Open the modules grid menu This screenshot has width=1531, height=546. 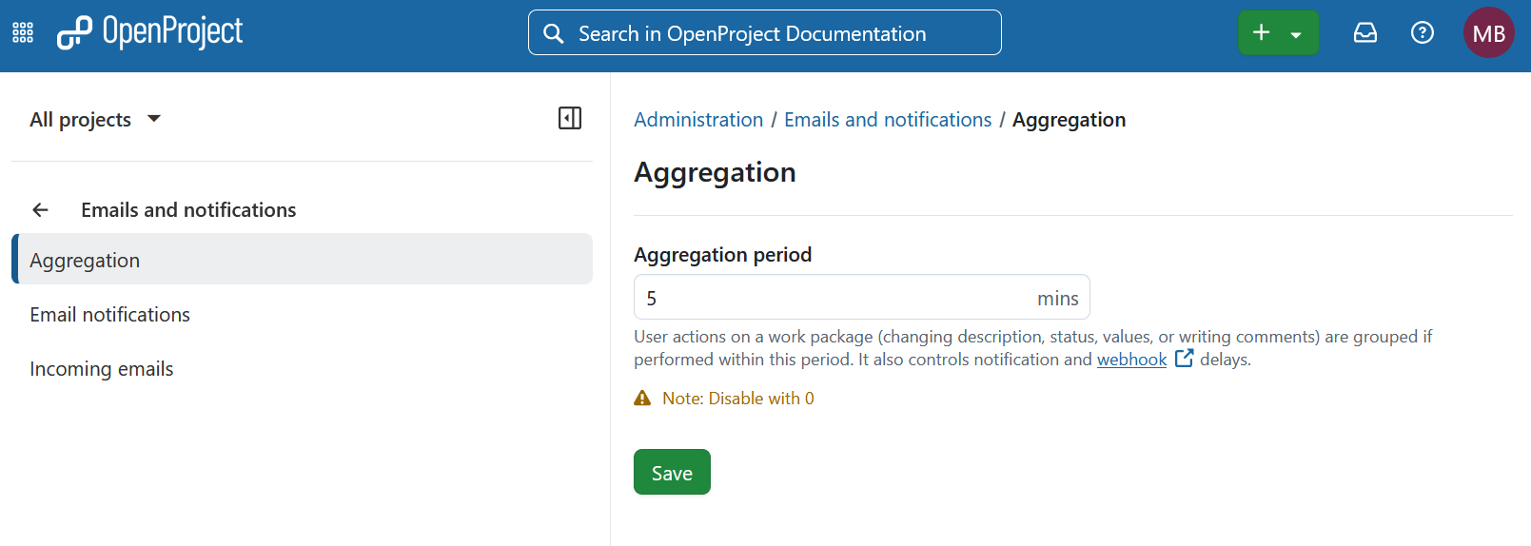(x=23, y=33)
